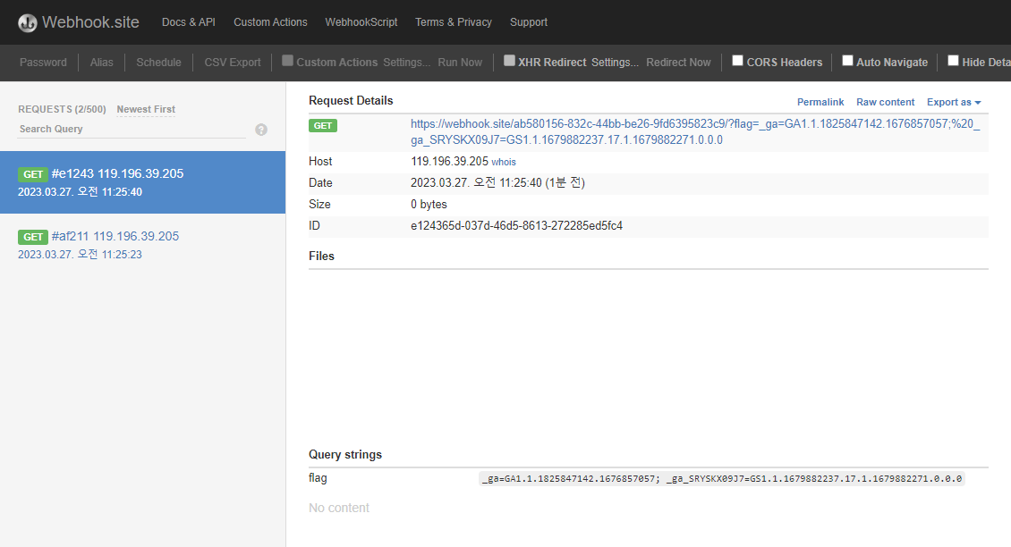
Task: Select request #e1243 in the list
Action: pyautogui.click(x=142, y=182)
